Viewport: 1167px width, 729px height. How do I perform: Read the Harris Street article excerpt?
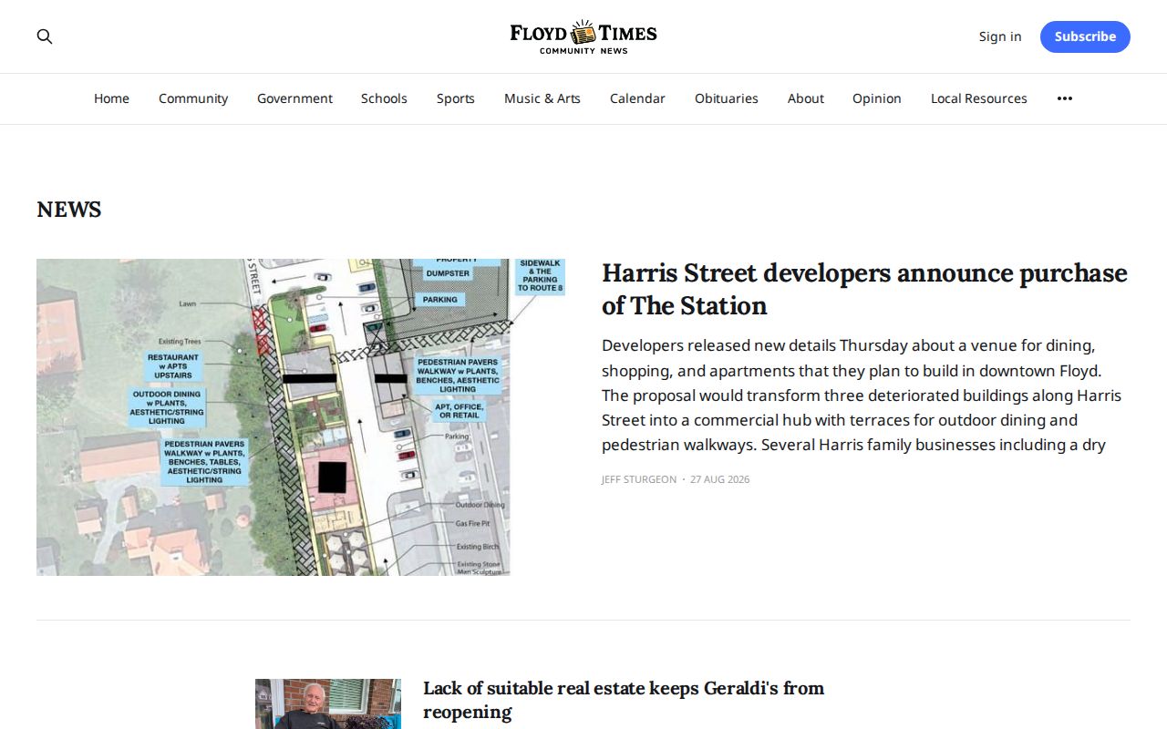click(862, 395)
